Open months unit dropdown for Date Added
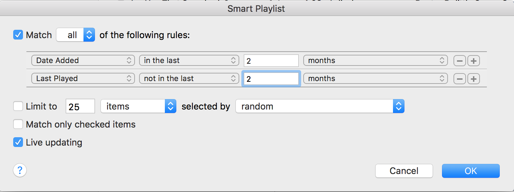514x192 pixels. (x=376, y=61)
